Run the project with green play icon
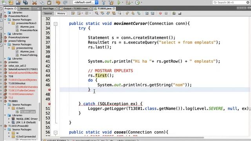This screenshot has height=141, width=251. pos(119,2)
